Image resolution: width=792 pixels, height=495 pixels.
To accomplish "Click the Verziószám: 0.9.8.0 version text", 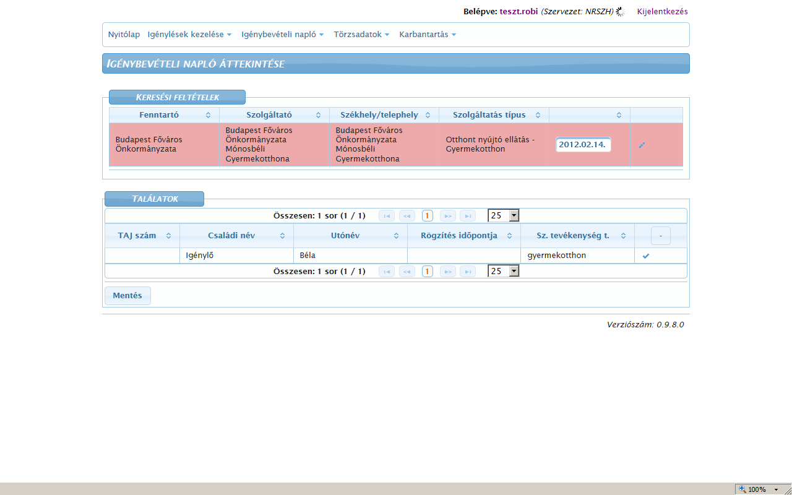I will click(645, 324).
